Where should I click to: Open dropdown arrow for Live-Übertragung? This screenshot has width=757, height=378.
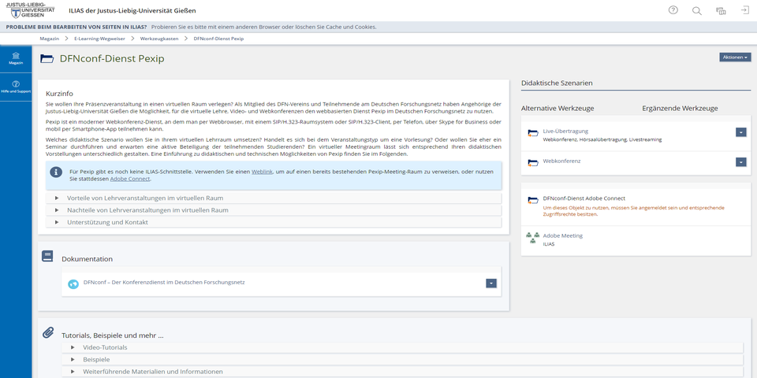click(741, 132)
